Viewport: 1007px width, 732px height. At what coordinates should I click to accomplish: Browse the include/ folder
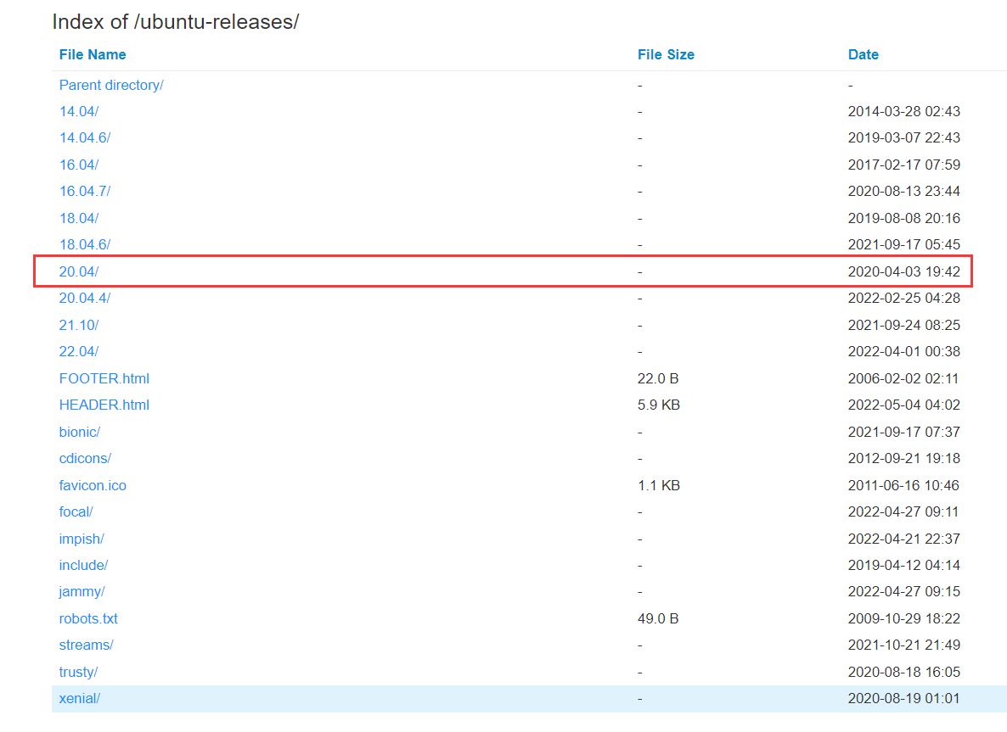(83, 565)
